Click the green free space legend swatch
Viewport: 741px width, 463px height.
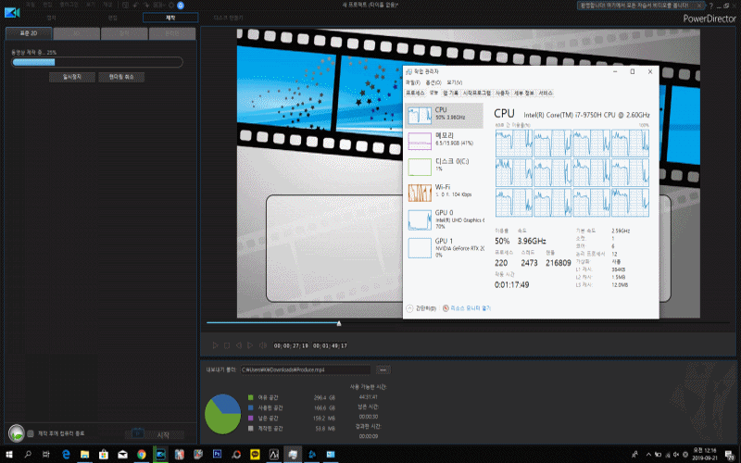tap(251, 397)
